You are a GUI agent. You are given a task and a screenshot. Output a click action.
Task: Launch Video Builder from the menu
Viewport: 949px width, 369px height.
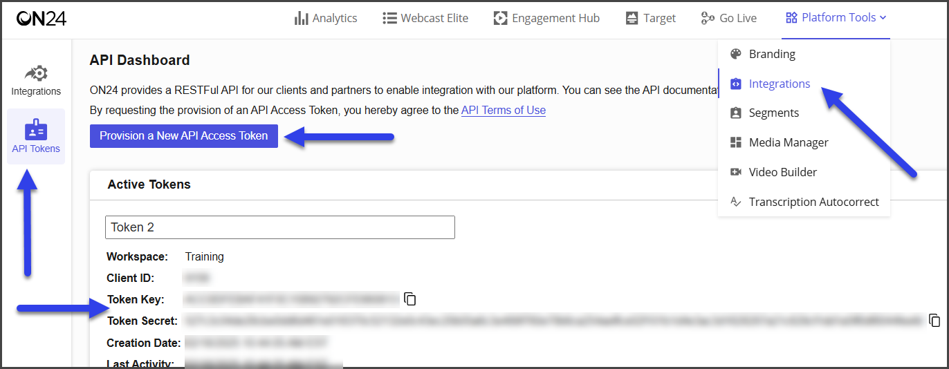point(773,172)
